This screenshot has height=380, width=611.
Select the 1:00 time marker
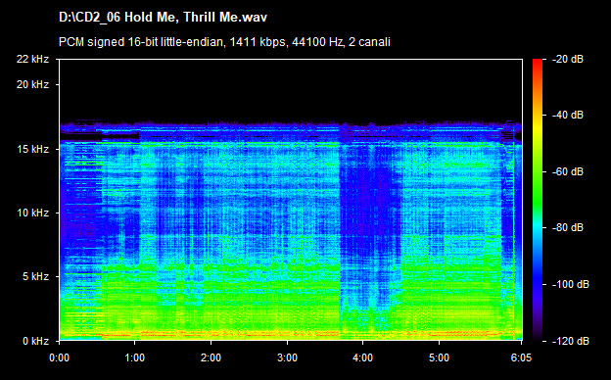(135, 357)
